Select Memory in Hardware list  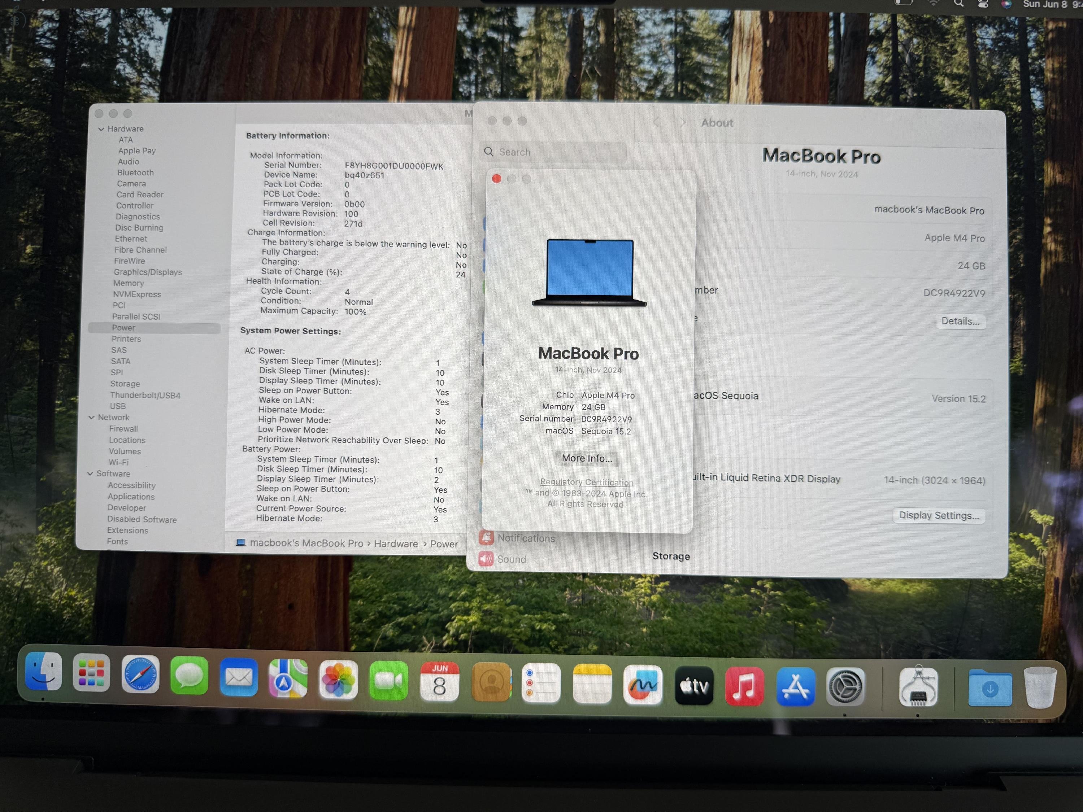129,283
